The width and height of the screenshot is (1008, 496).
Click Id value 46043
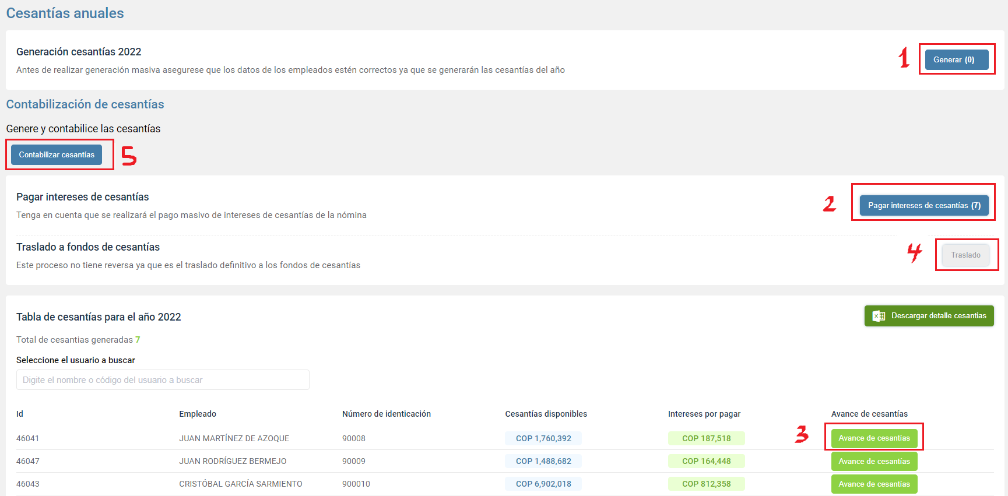28,484
